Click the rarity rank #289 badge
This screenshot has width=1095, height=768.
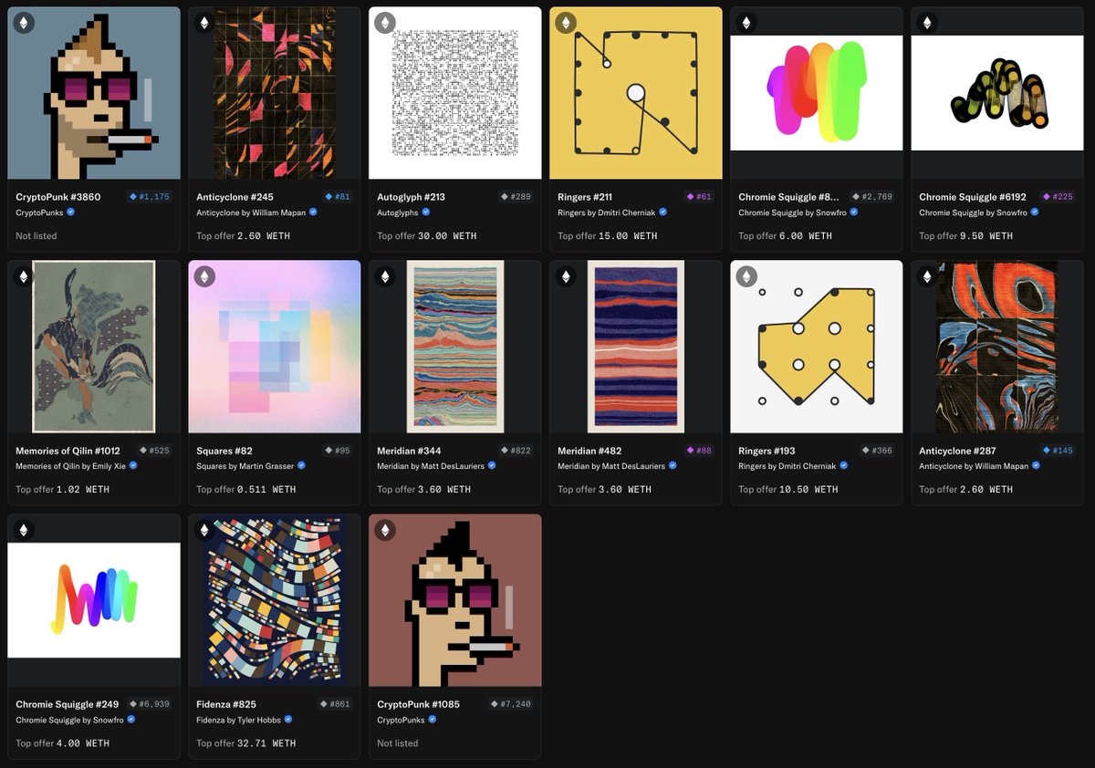[x=516, y=197]
